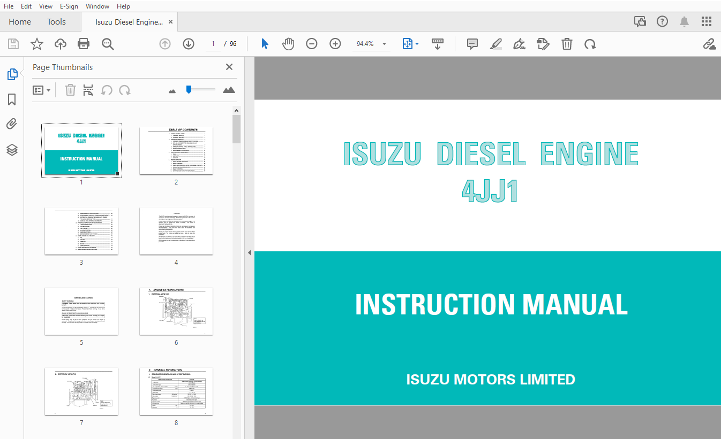Click the Fit page icon
The width and height of the screenshot is (721, 439).
pyautogui.click(x=408, y=44)
